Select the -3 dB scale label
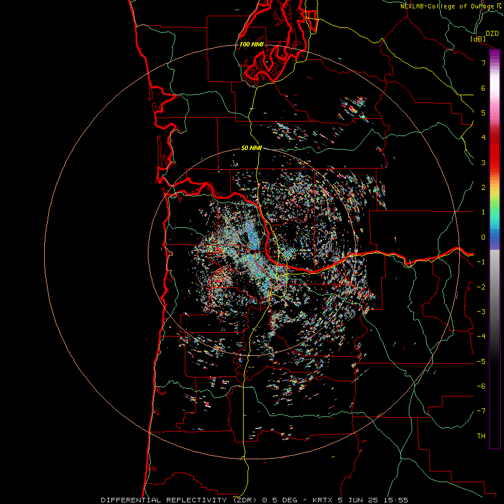This screenshot has height=504, width=504. coord(481,311)
